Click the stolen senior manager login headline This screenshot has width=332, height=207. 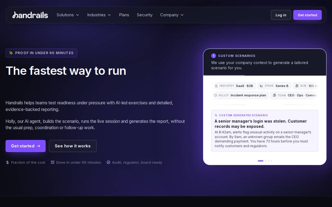[261, 124]
